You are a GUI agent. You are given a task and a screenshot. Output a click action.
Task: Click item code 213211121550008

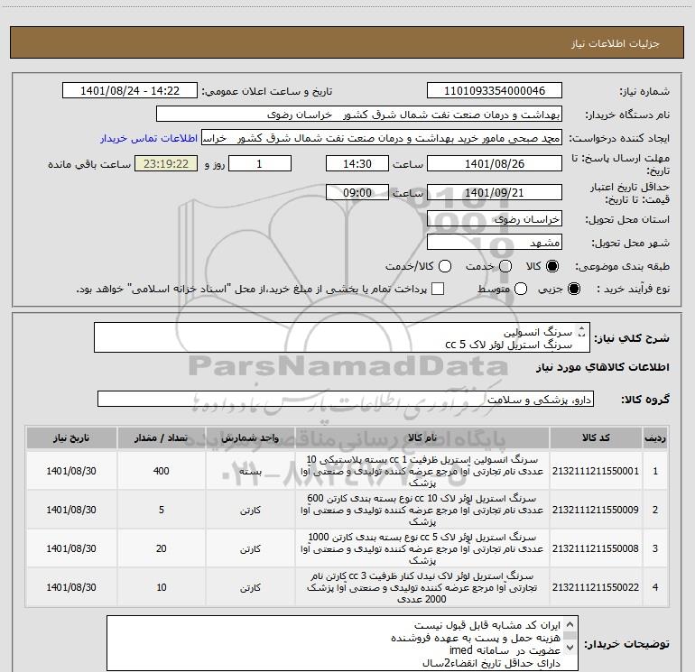point(596,548)
